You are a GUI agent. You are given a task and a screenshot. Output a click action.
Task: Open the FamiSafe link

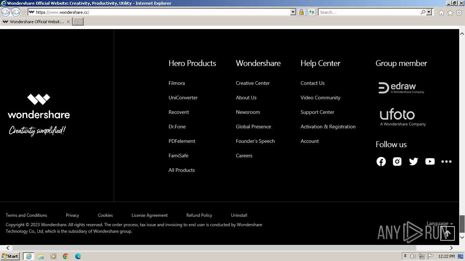[x=178, y=156]
